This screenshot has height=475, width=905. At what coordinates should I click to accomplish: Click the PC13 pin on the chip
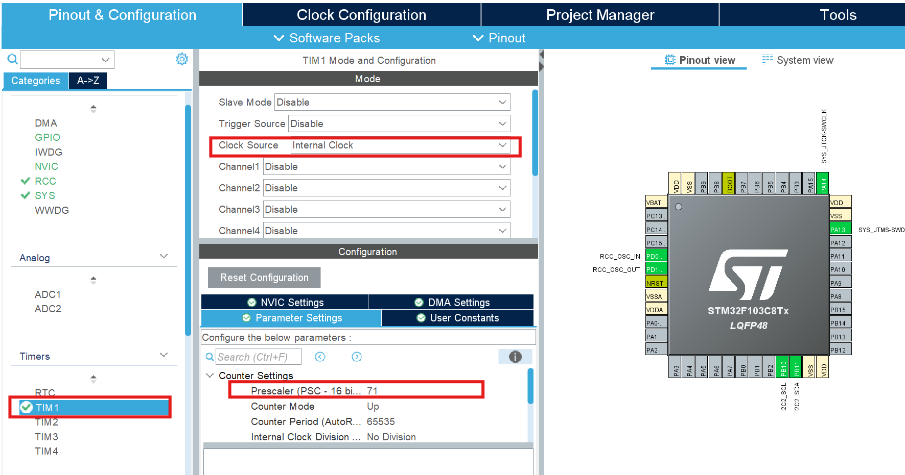pos(657,216)
